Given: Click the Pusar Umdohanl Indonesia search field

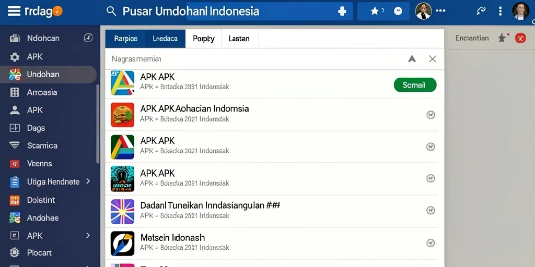Looking at the screenshot, I should pos(229,11).
